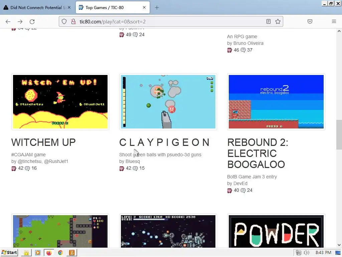Open the WITCHEM UP title link
342x257 pixels.
[x=43, y=142]
